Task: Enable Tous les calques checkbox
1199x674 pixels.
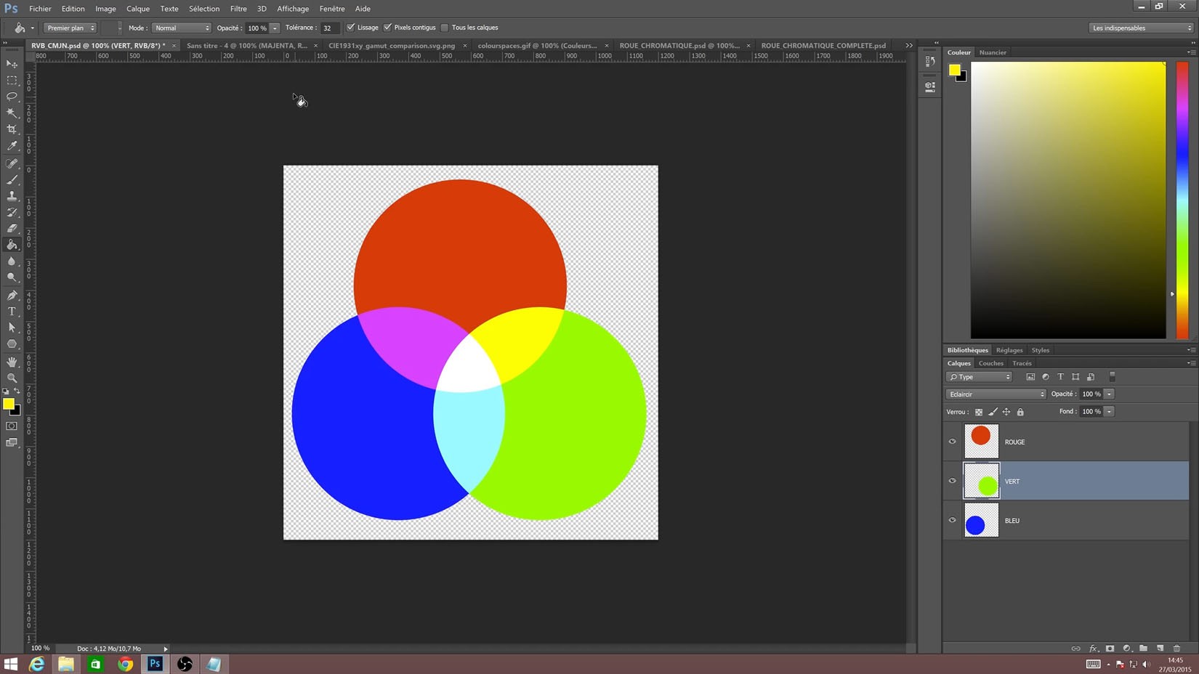Action: click(x=445, y=28)
